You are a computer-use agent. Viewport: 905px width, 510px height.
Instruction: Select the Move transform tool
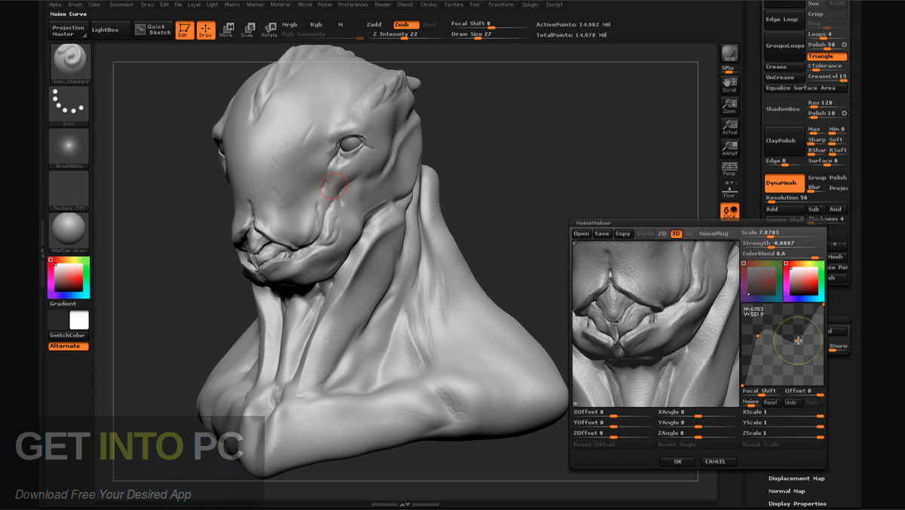[x=226, y=29]
